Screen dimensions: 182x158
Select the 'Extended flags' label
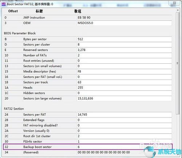pyautogui.click(x=34, y=120)
